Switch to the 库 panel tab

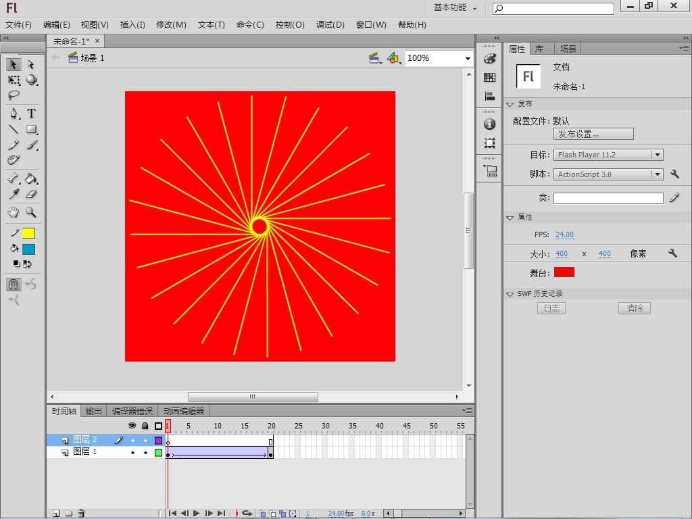click(539, 49)
